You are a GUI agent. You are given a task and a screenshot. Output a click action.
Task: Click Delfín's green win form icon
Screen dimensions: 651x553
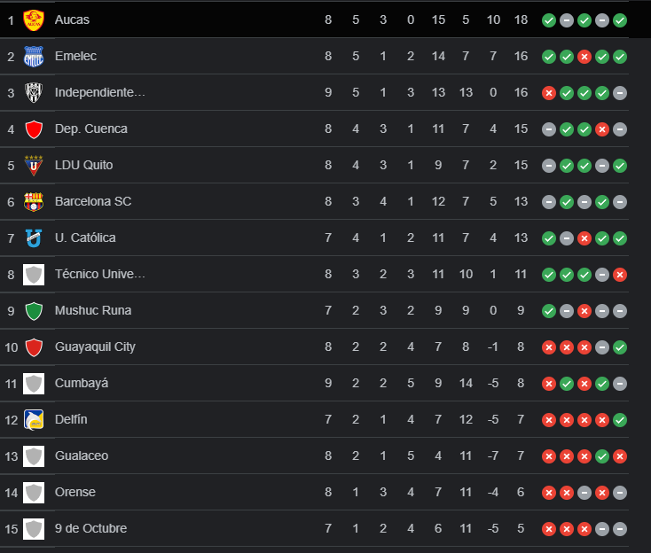620,419
